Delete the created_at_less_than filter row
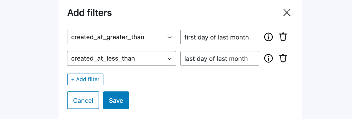The image size is (352, 119). pos(283,58)
